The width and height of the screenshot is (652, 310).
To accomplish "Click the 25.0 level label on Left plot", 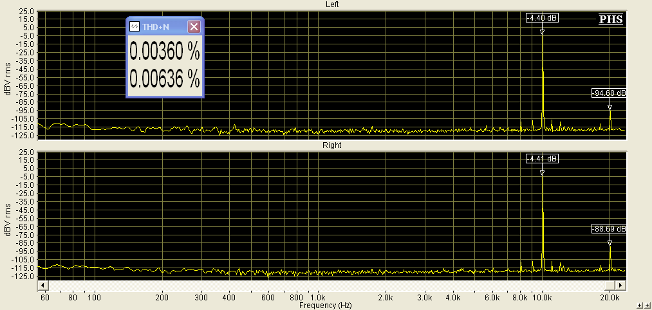I will pyautogui.click(x=28, y=11).
